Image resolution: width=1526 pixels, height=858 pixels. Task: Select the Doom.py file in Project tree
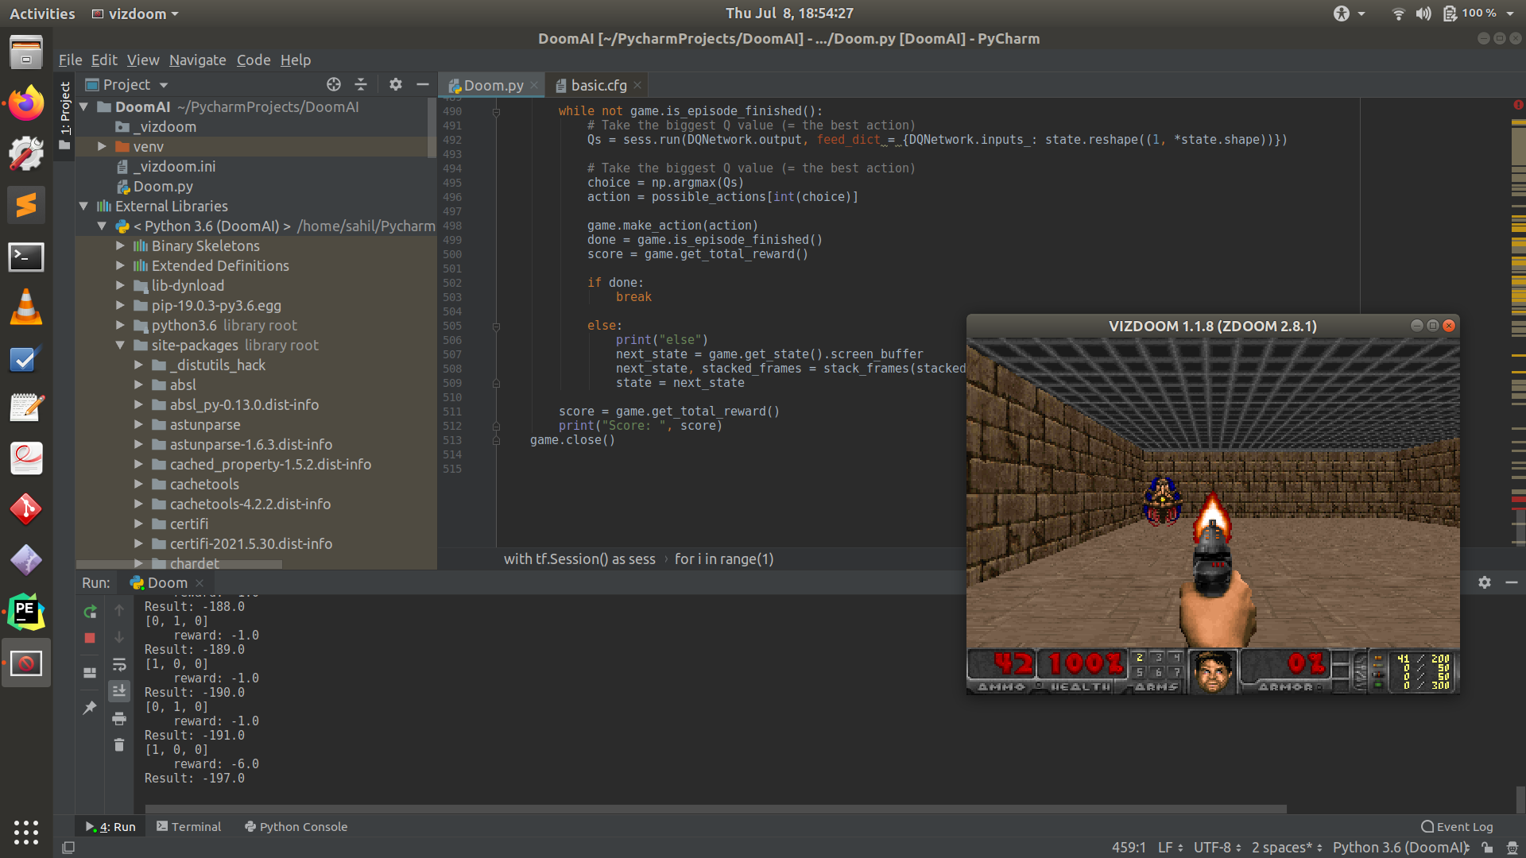coord(163,186)
